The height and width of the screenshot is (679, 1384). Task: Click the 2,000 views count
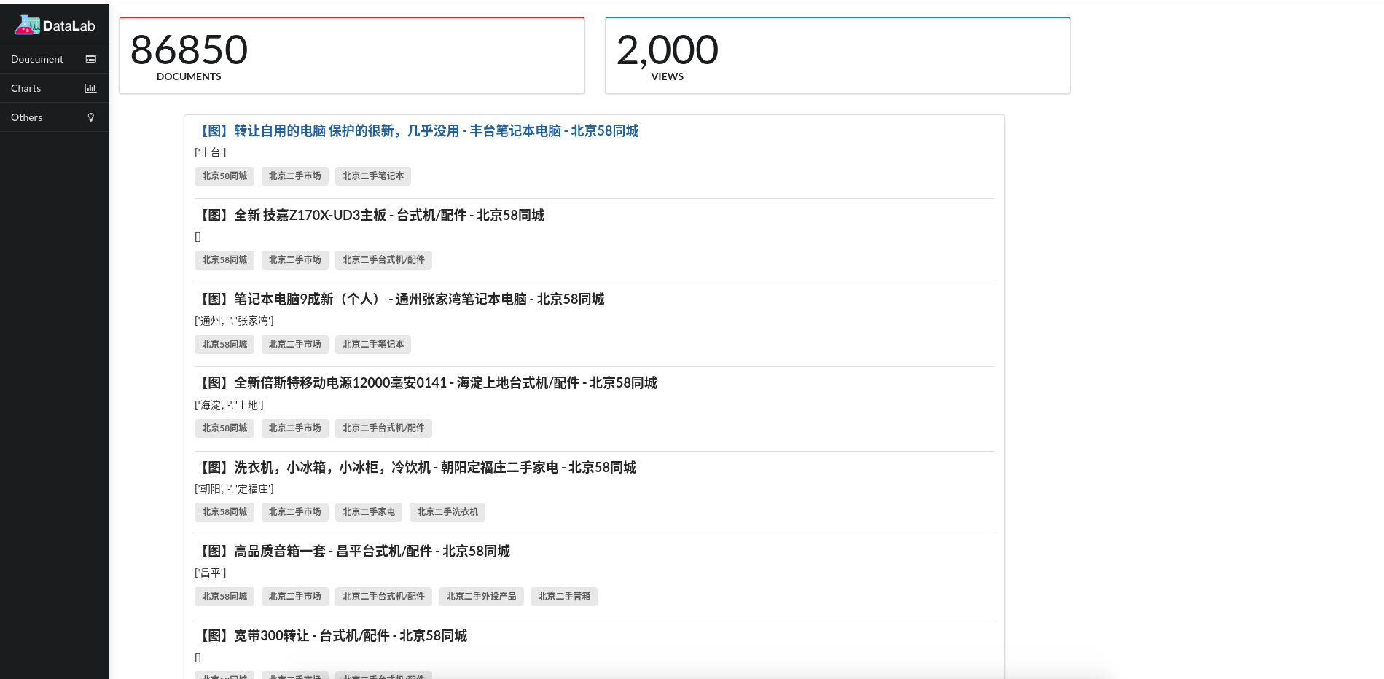click(668, 50)
